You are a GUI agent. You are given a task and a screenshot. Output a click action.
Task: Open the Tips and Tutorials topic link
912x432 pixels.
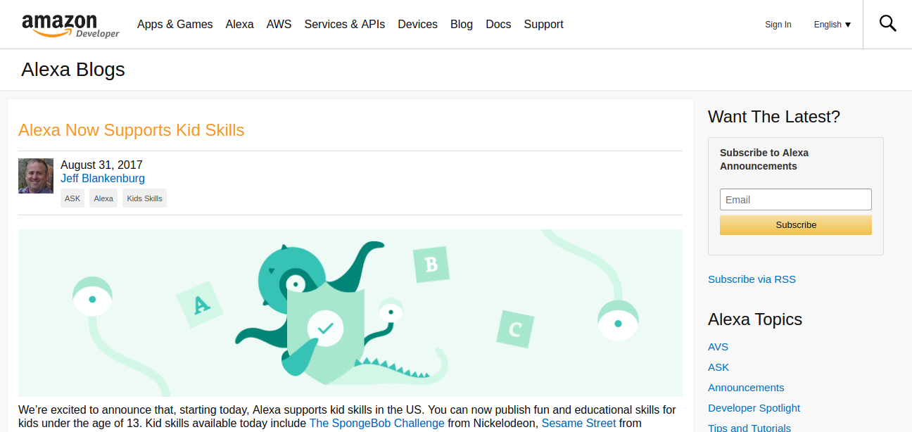click(749, 427)
